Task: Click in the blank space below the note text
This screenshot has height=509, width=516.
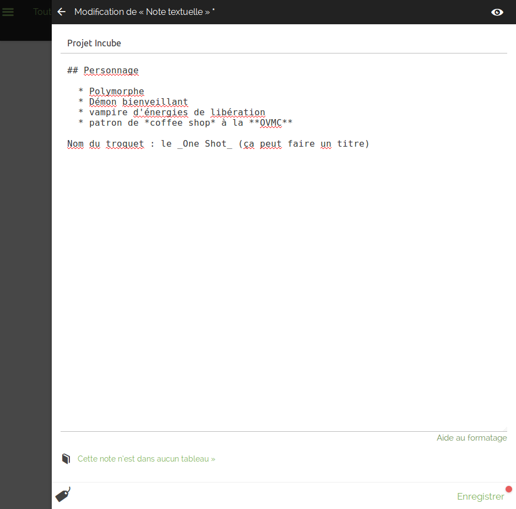Action: coord(284,290)
